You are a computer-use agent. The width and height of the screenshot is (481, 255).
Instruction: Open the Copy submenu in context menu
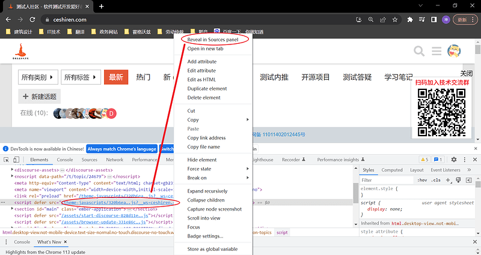[x=213, y=119]
